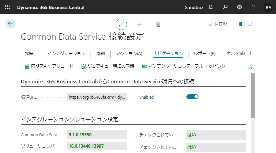
Task: Click the search magnifier icon
Action: (x=225, y=7)
